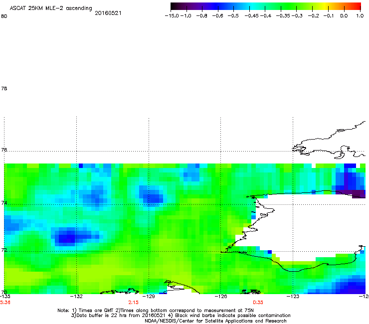Screen dimensions: 369x324
Task: Select the 20160521 date beside the title
Action: pos(108,13)
